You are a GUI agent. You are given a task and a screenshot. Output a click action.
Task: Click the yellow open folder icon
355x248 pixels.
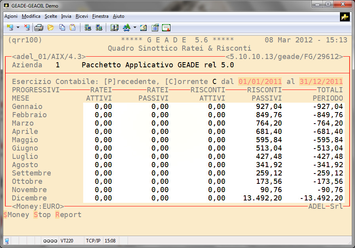pos(50,28)
